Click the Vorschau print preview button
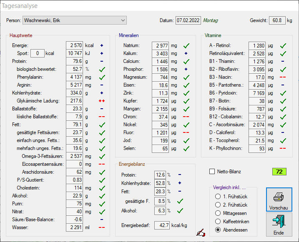Image resolution: width=299 pixels, height=242 pixels. pyautogui.click(x=279, y=199)
